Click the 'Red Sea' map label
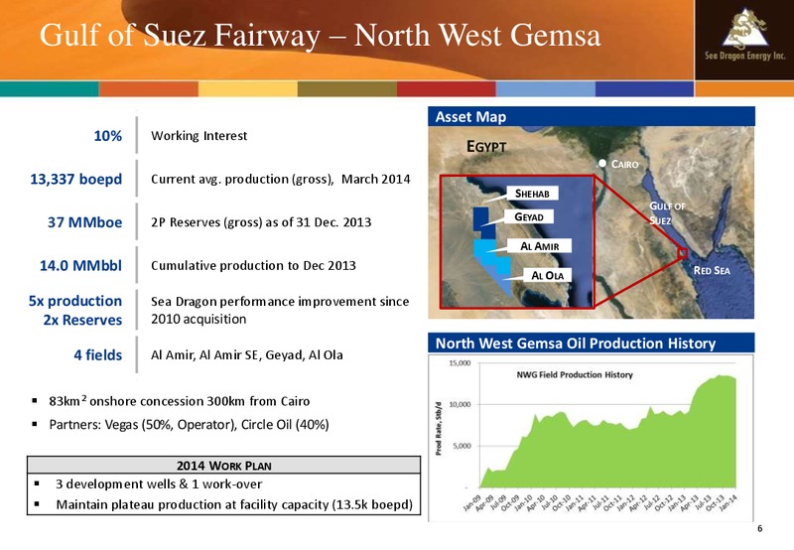Image resolution: width=794 pixels, height=550 pixels. 712,270
